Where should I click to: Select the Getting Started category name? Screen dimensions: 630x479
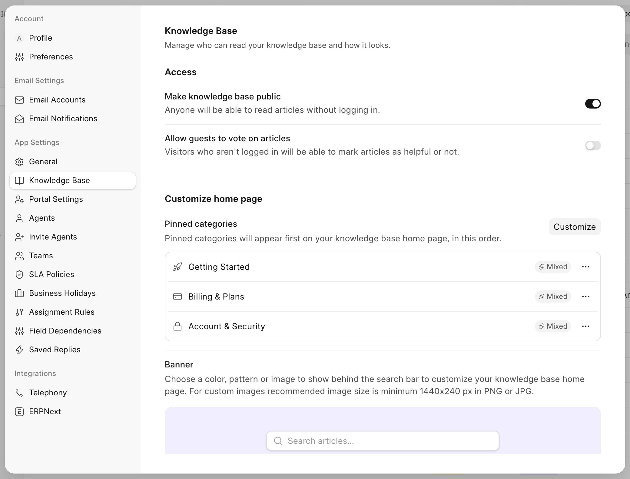(x=219, y=267)
